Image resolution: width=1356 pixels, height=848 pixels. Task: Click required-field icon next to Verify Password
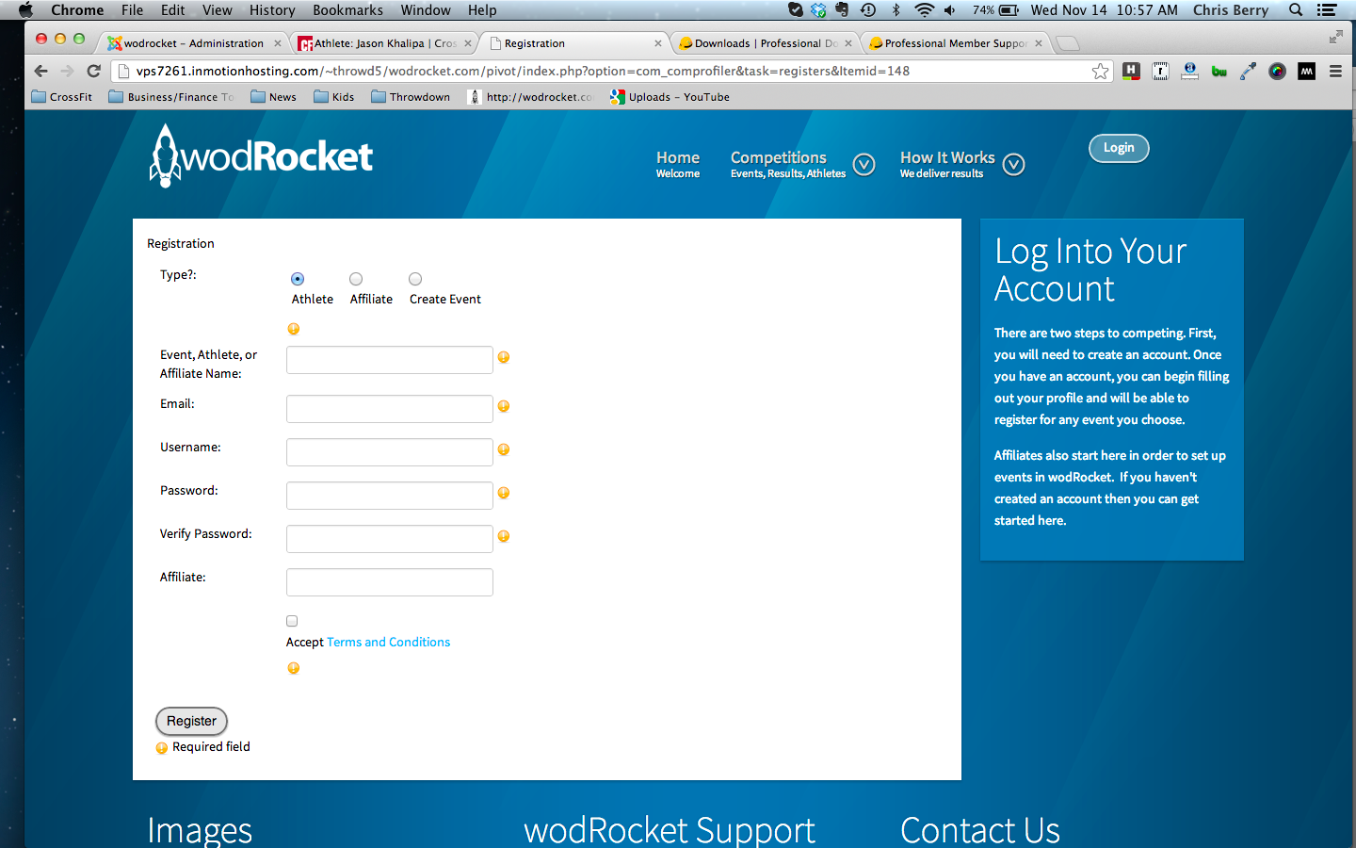point(504,536)
